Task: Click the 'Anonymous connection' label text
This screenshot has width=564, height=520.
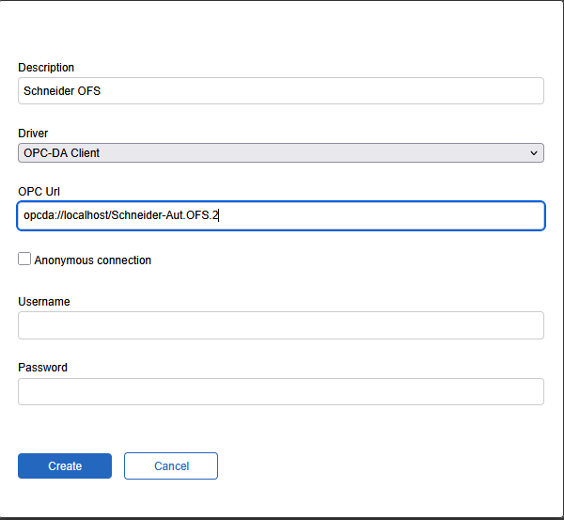Action: (92, 260)
